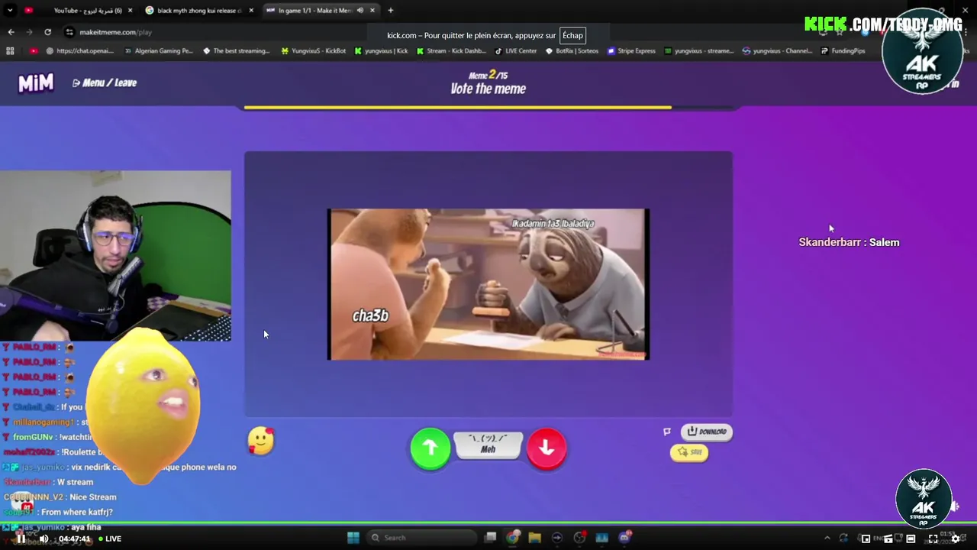Screen dimensions: 977x550
Task: Expand the system tray hidden icons
Action: tap(827, 538)
